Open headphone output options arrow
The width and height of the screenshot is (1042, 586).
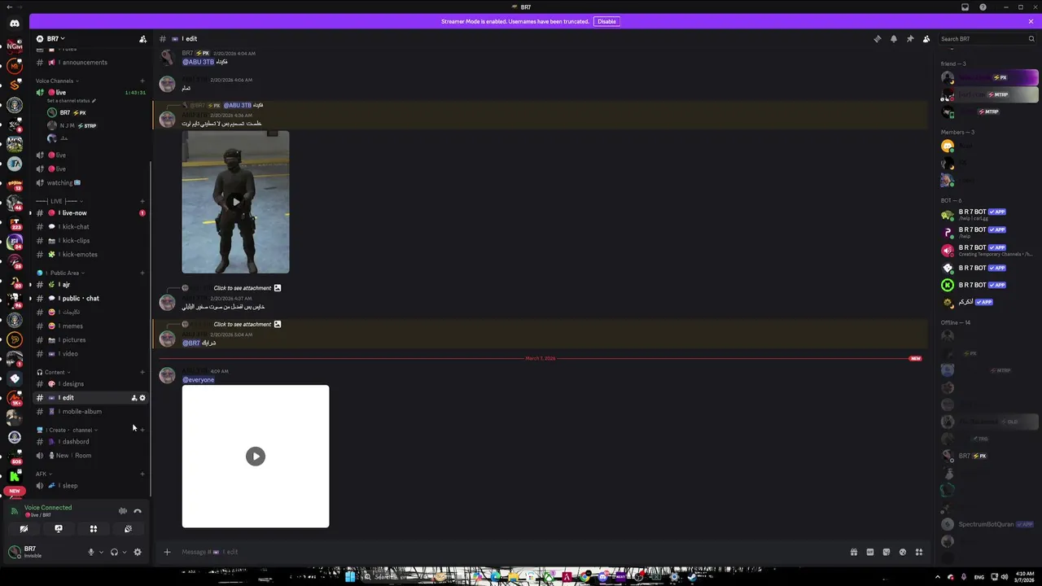coord(125,552)
